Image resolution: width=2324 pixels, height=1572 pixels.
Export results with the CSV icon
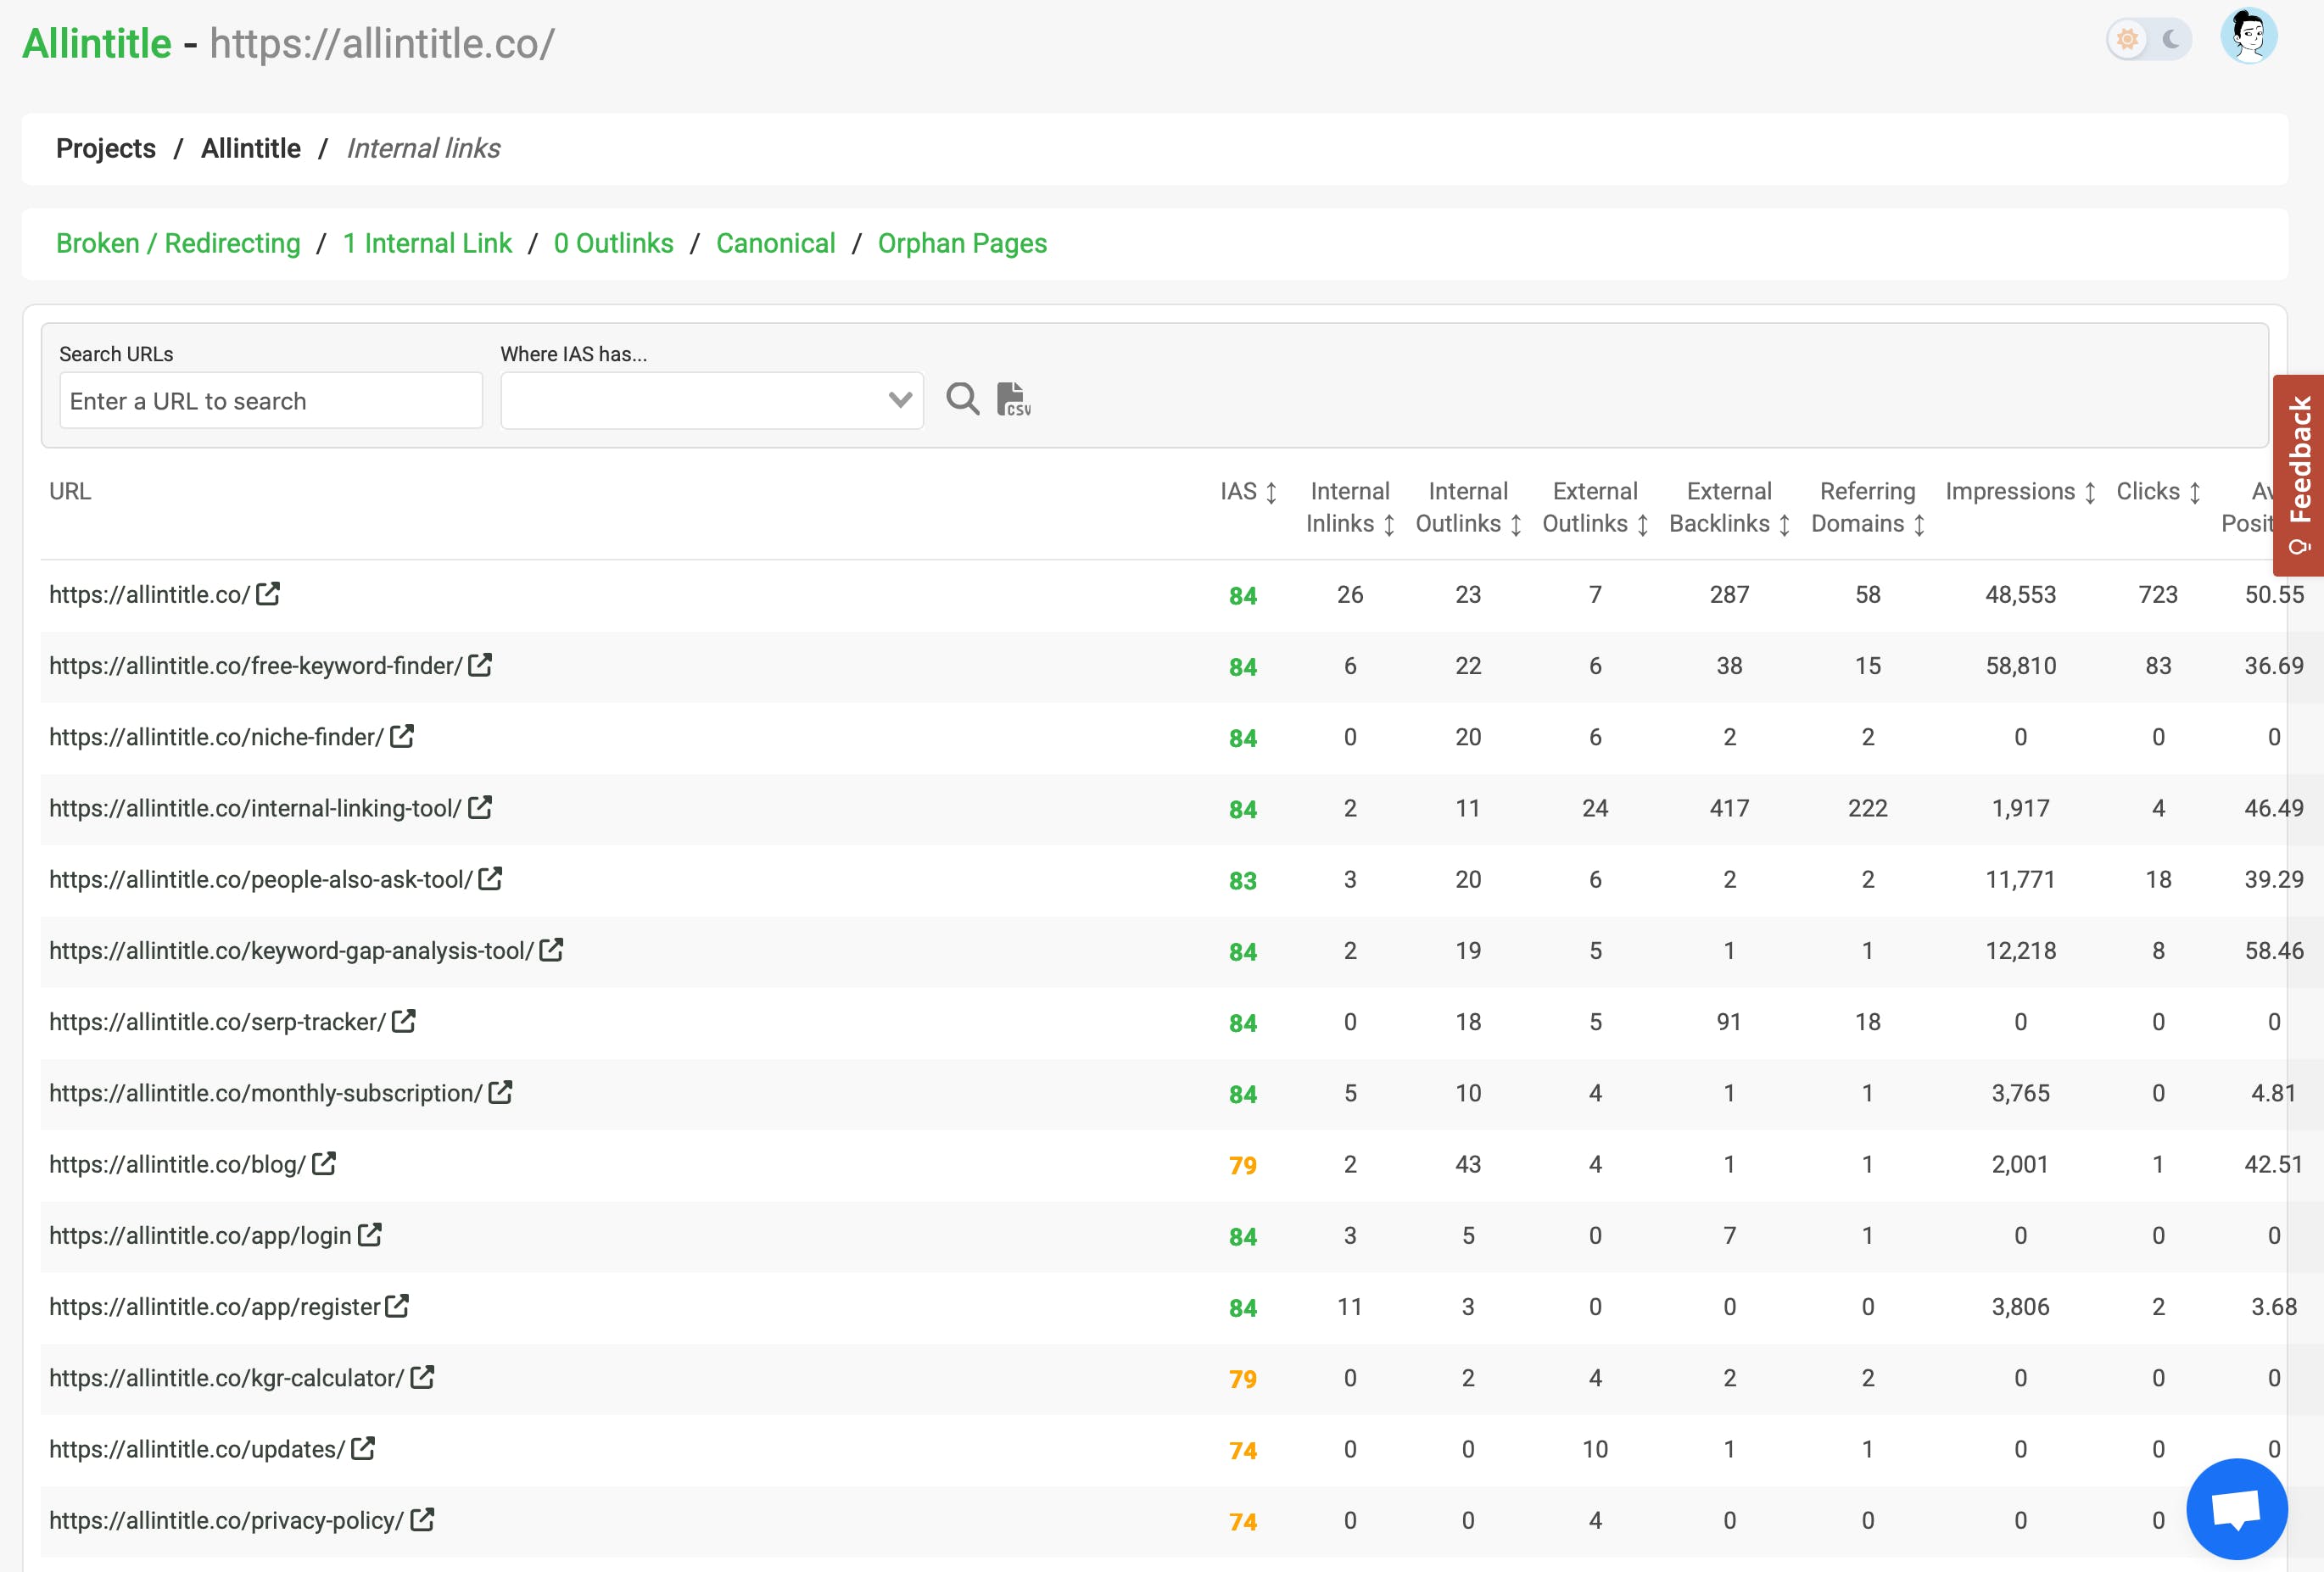[x=1012, y=399]
